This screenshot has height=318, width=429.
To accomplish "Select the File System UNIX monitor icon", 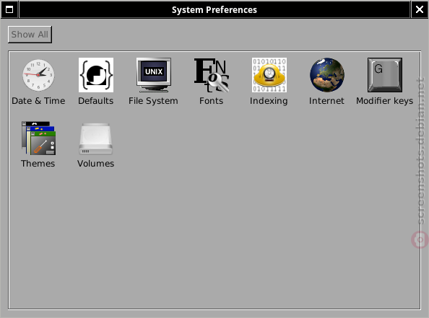I will click(154, 75).
